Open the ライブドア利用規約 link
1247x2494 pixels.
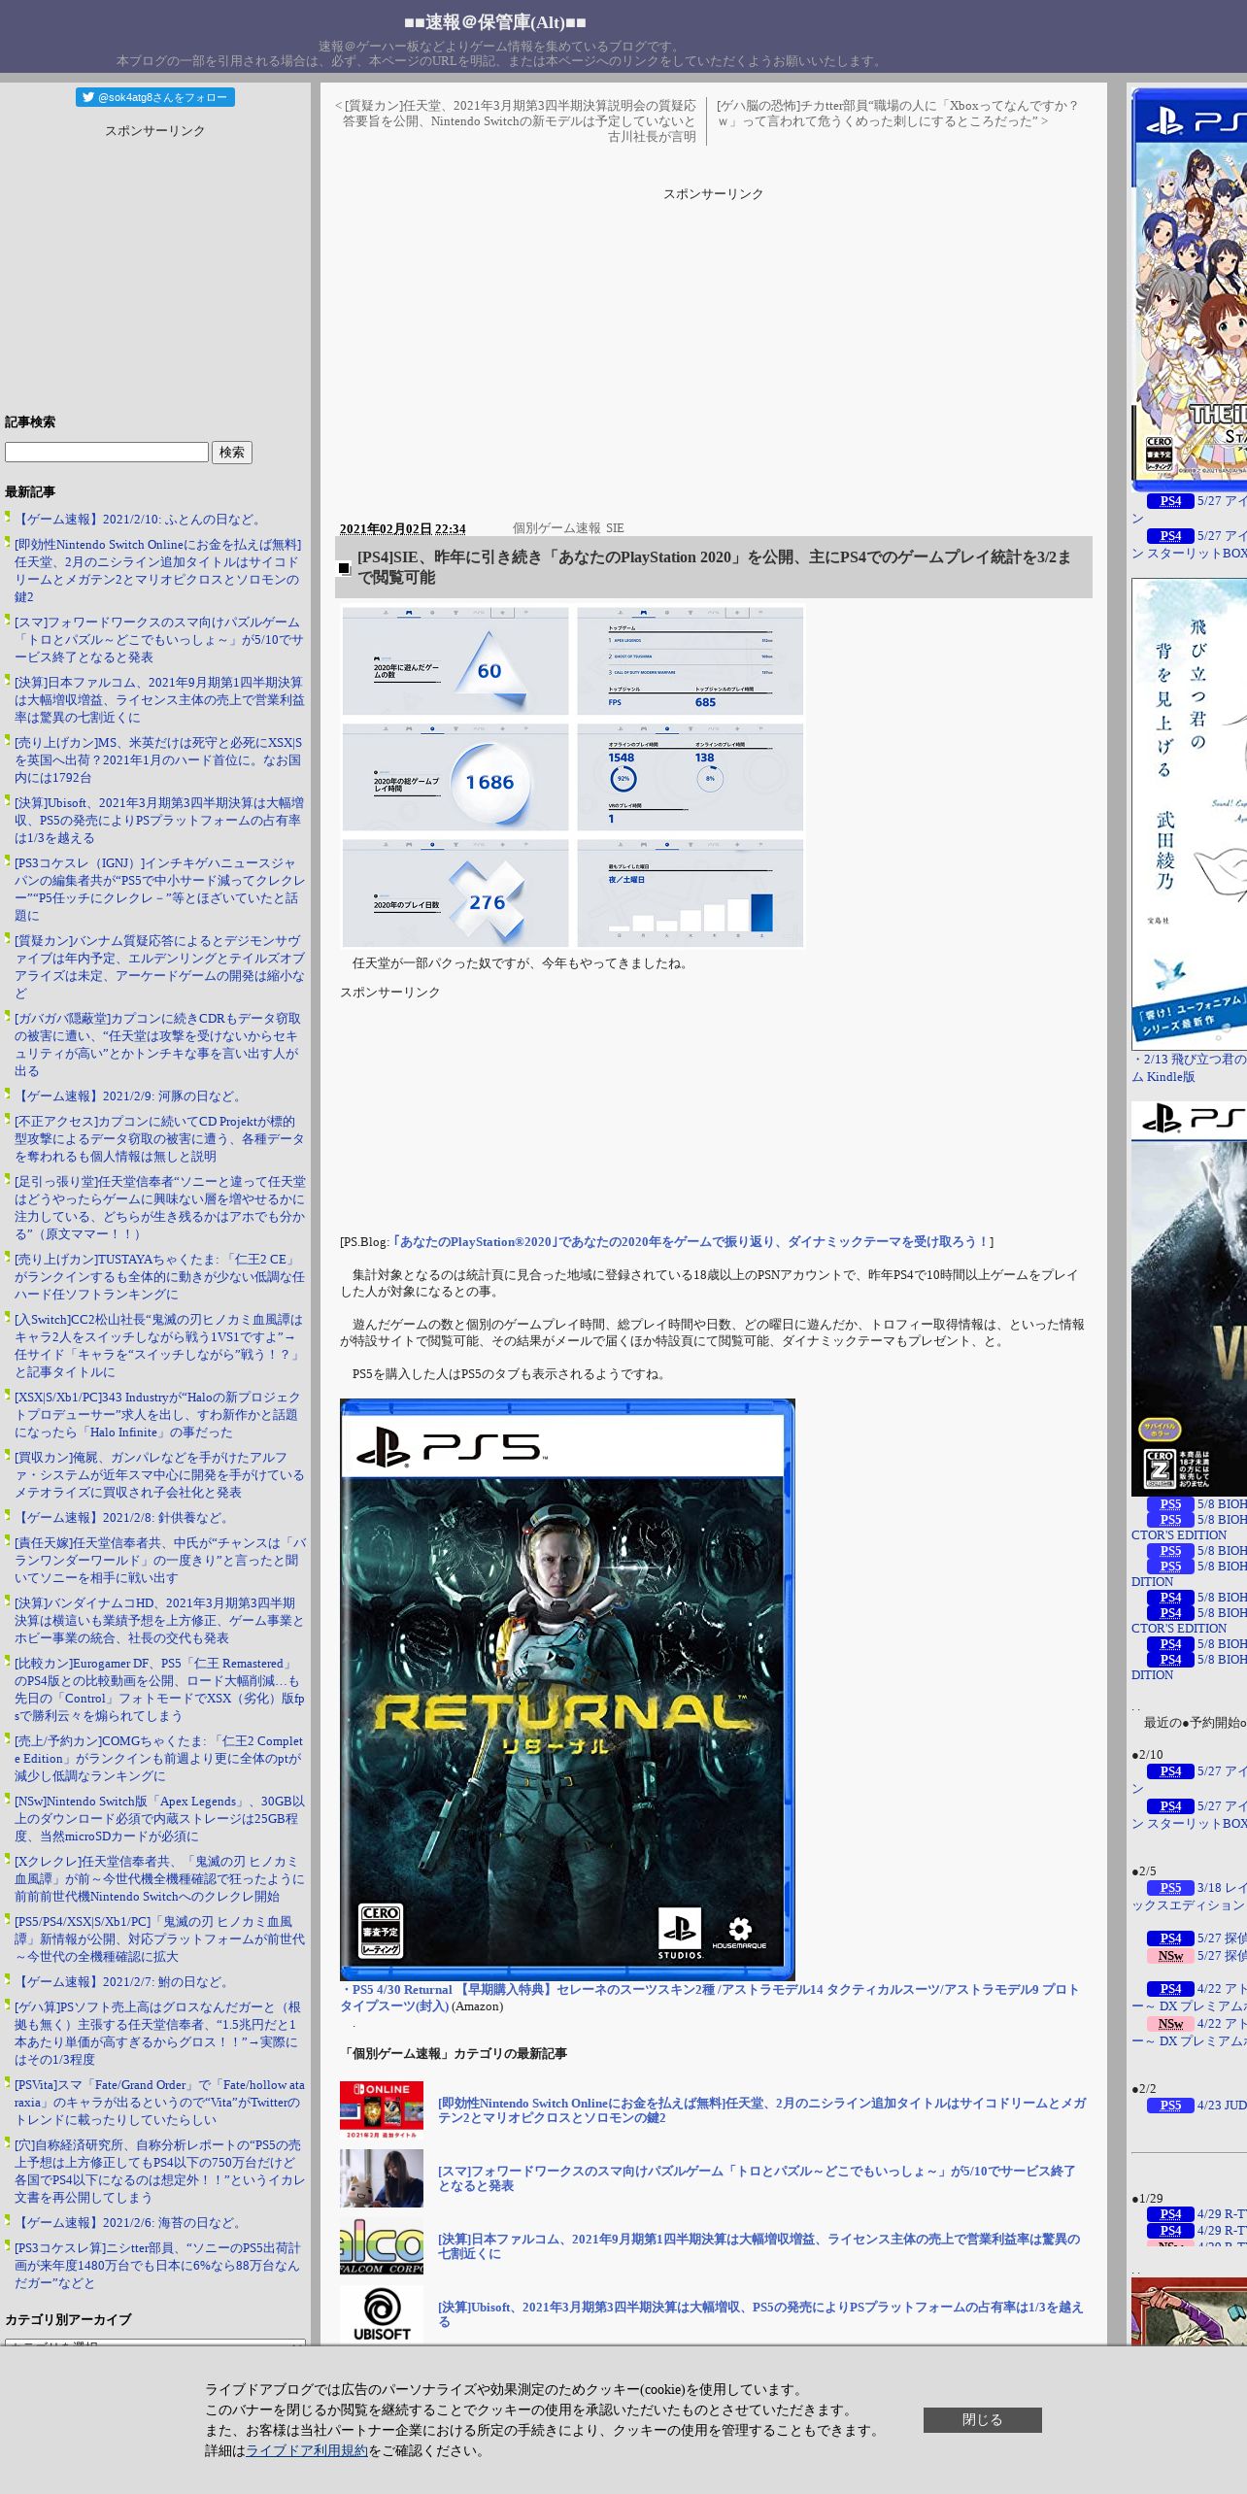point(306,2450)
